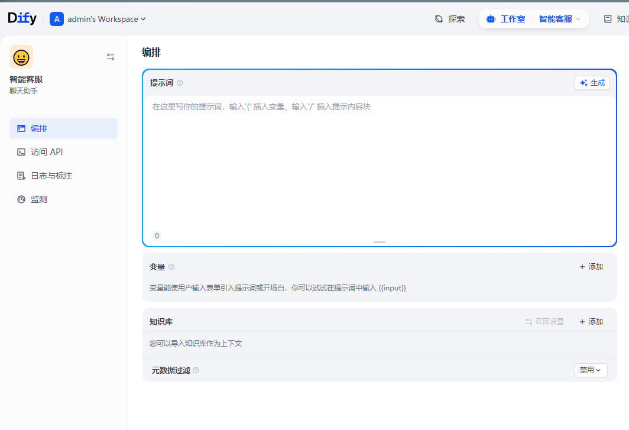Click help icon beside 元数据过滤
Viewport: 629px width, 430px height.
click(196, 371)
